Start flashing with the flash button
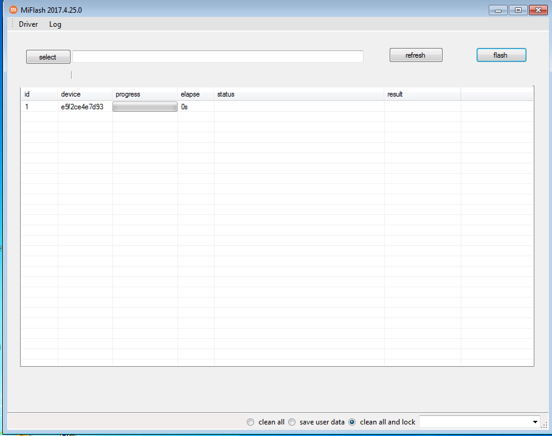Image resolution: width=552 pixels, height=436 pixels. [x=502, y=55]
